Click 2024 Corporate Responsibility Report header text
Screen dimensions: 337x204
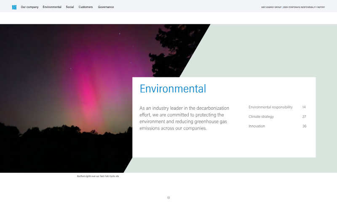304,7
